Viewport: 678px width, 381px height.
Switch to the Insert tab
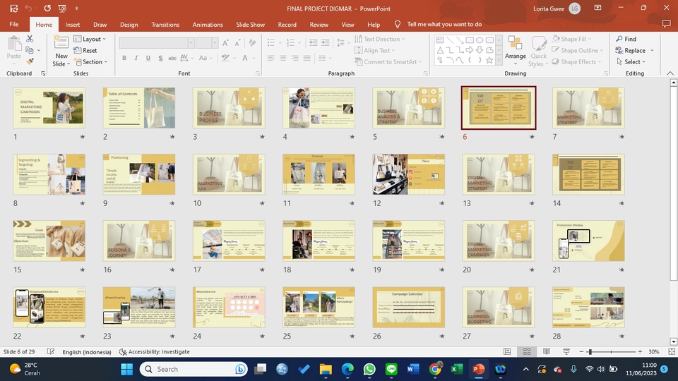tap(73, 25)
